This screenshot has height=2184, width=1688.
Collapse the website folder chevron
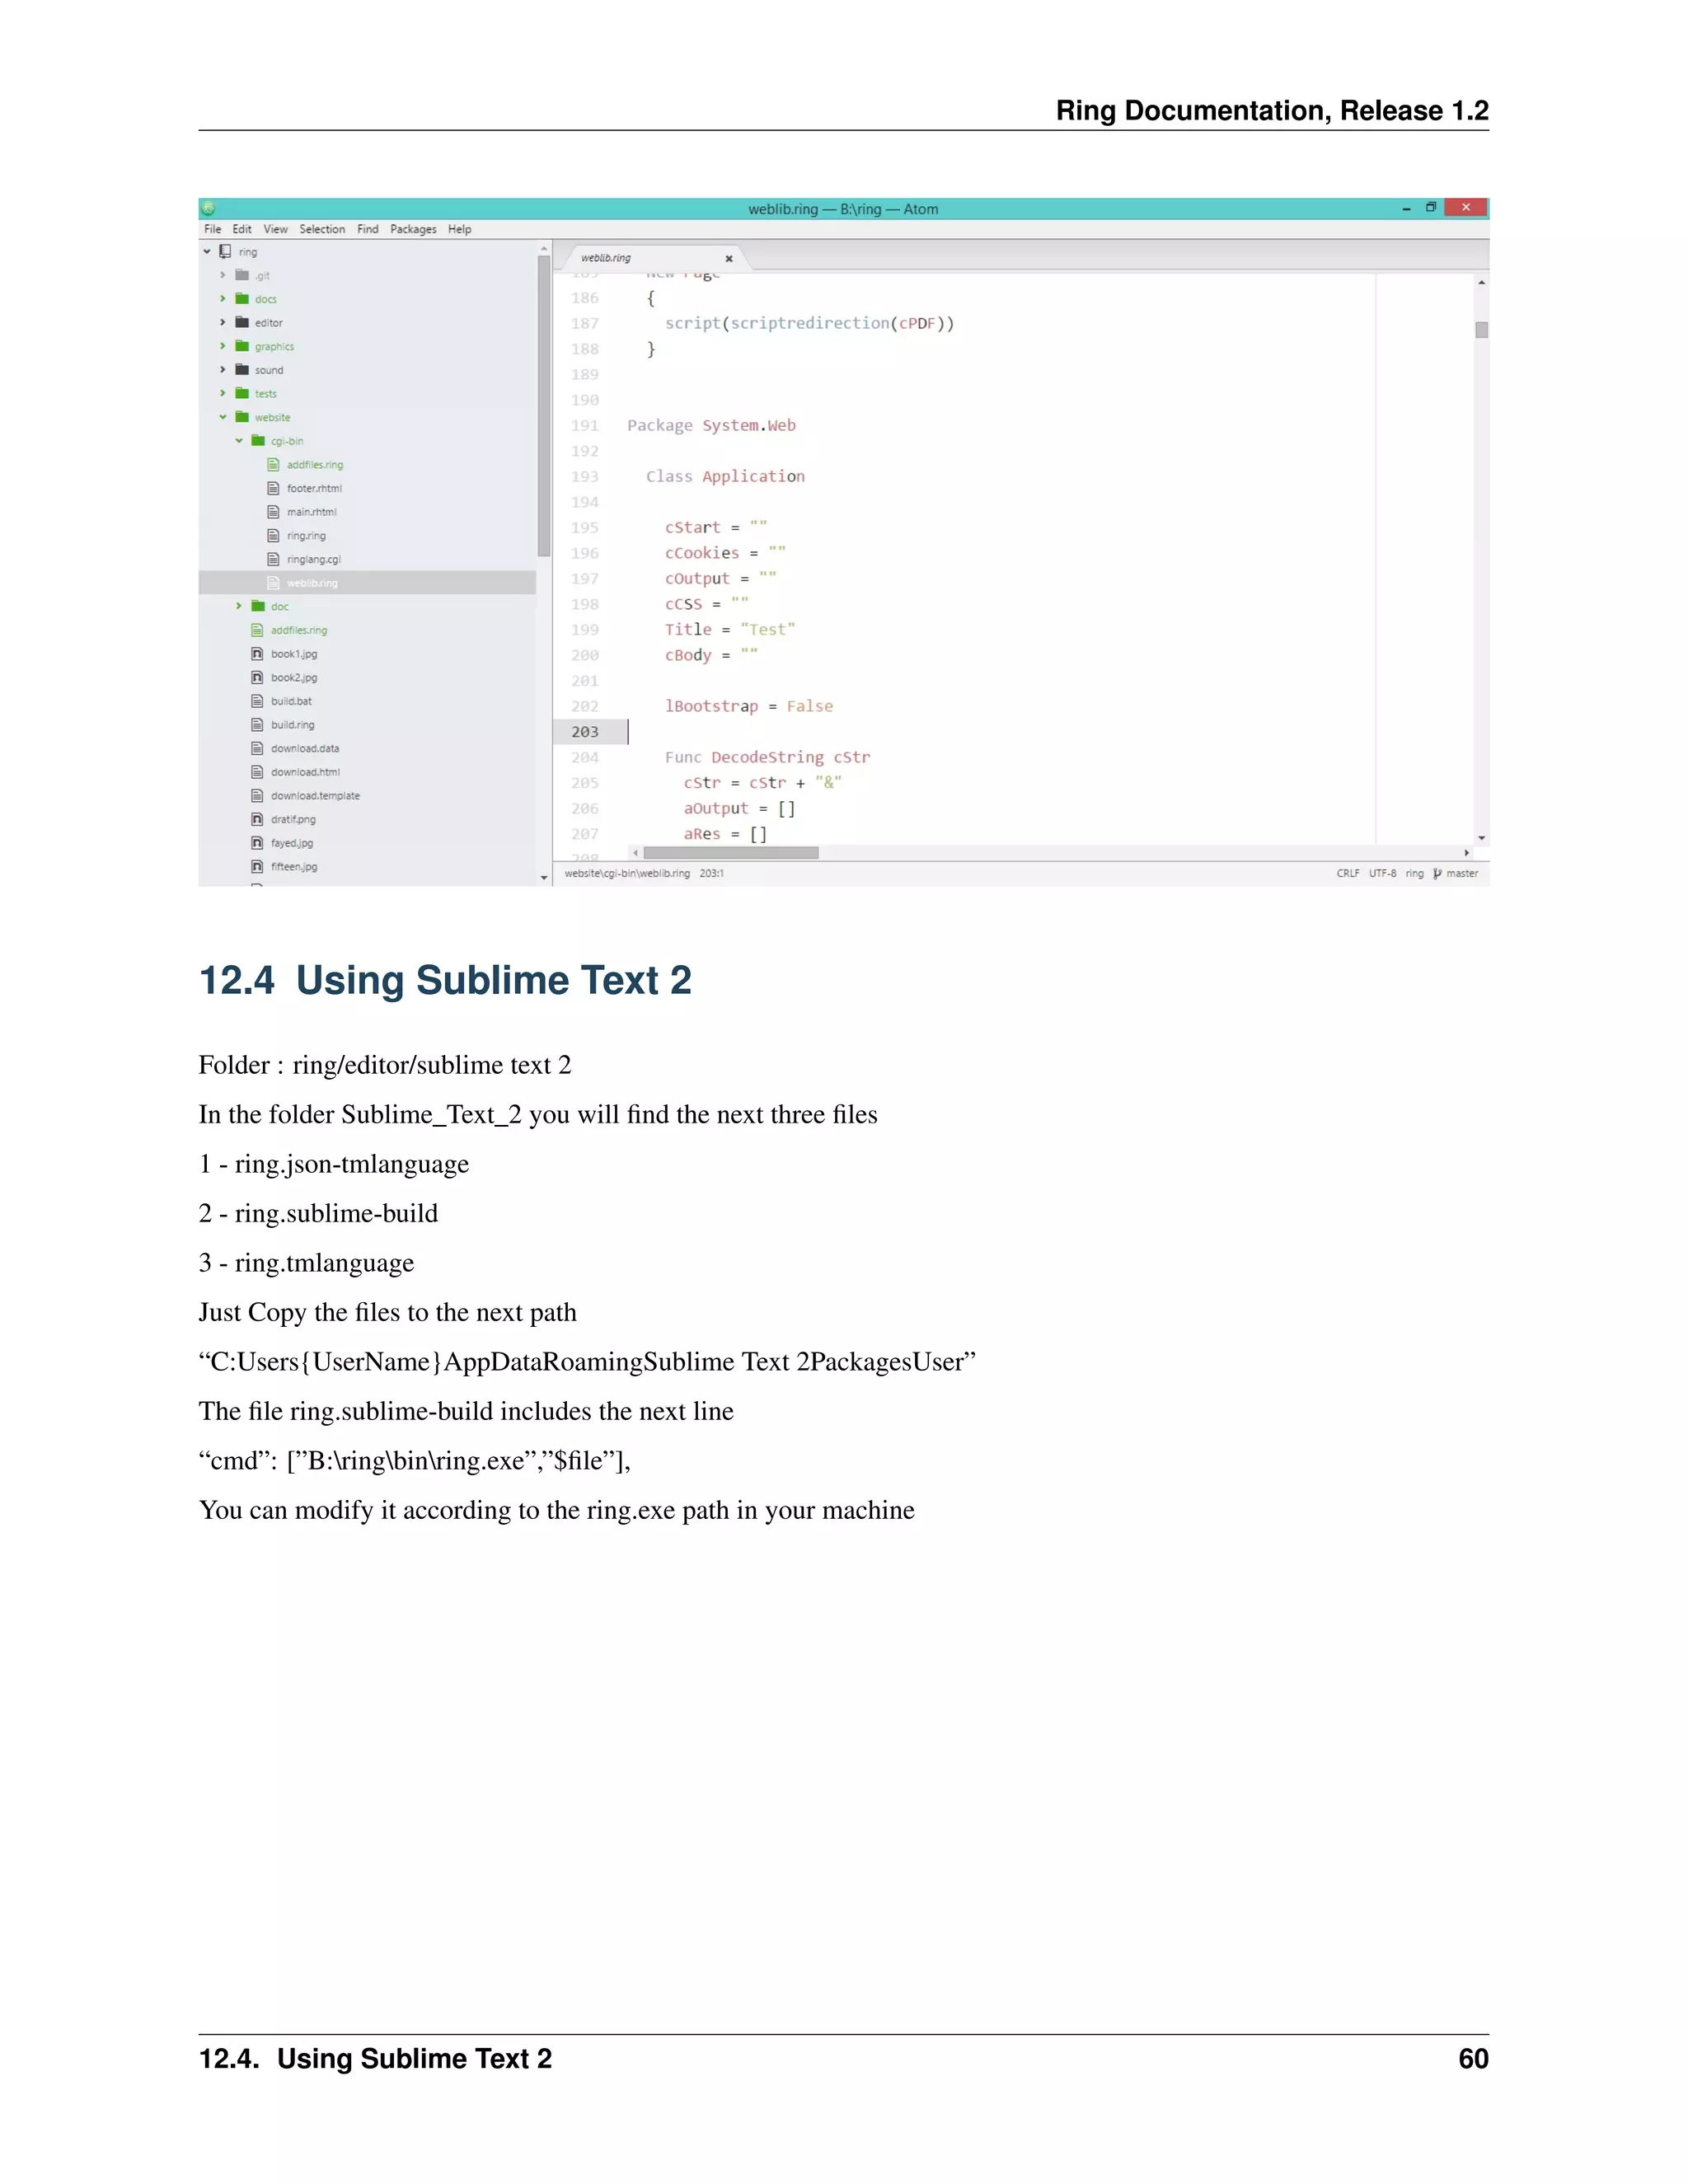click(223, 417)
